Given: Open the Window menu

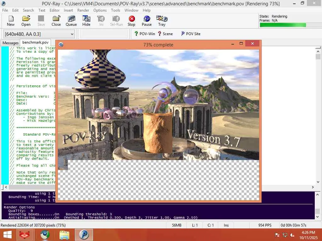Looking at the screenshot, I should tap(131, 10).
